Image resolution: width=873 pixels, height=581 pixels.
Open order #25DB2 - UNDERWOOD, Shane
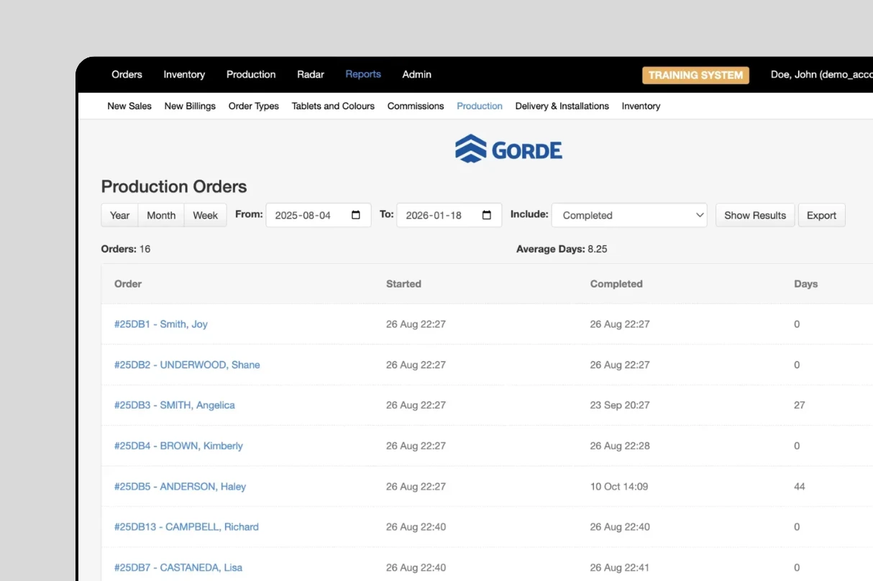(187, 365)
